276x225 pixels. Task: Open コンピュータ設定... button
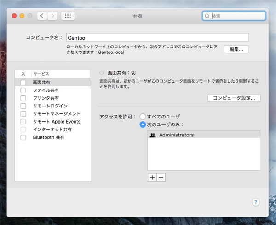tap(234, 98)
